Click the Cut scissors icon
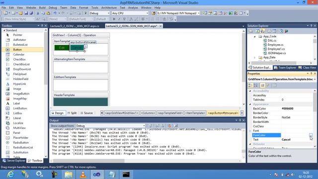The width and height of the screenshot is (318, 179). coord(38,13)
